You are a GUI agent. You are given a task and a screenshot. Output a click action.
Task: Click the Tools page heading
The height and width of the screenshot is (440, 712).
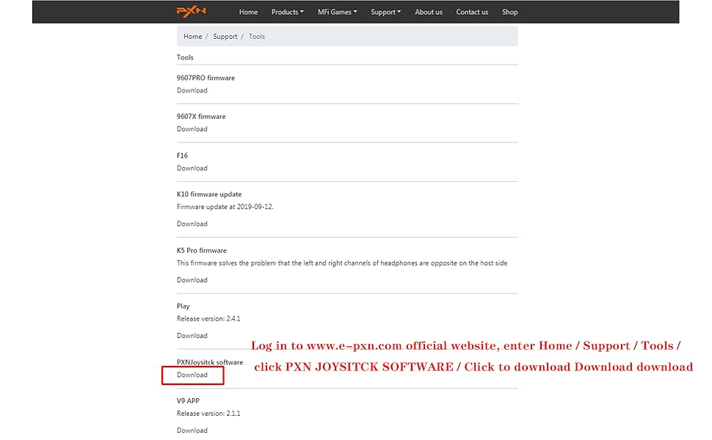click(x=185, y=57)
